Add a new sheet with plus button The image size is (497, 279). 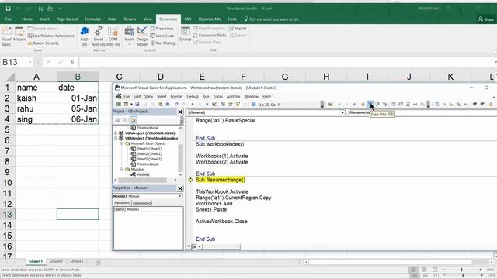(98, 262)
